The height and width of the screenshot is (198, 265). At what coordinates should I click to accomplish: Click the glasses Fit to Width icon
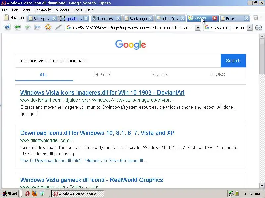click(x=259, y=28)
